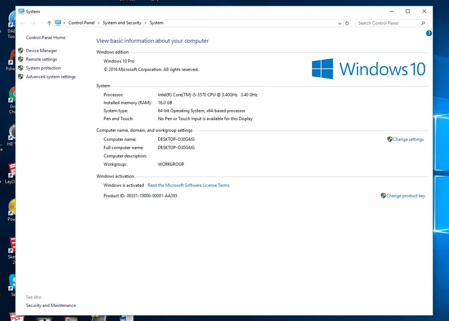Open Word from the taskbar
This screenshot has height=321, width=449.
pos(126,318)
